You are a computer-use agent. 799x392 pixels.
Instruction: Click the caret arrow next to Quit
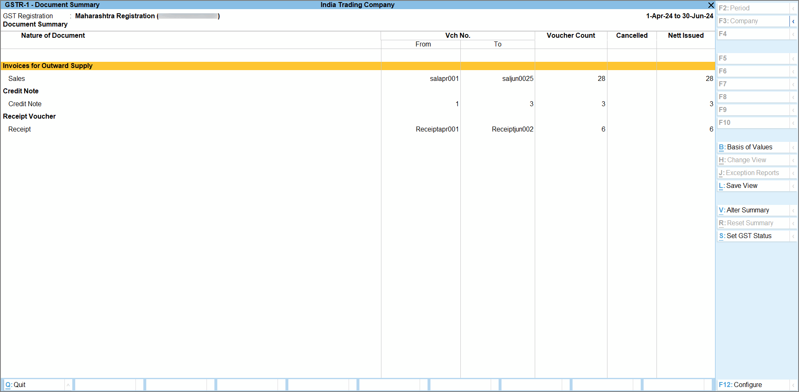click(x=68, y=385)
